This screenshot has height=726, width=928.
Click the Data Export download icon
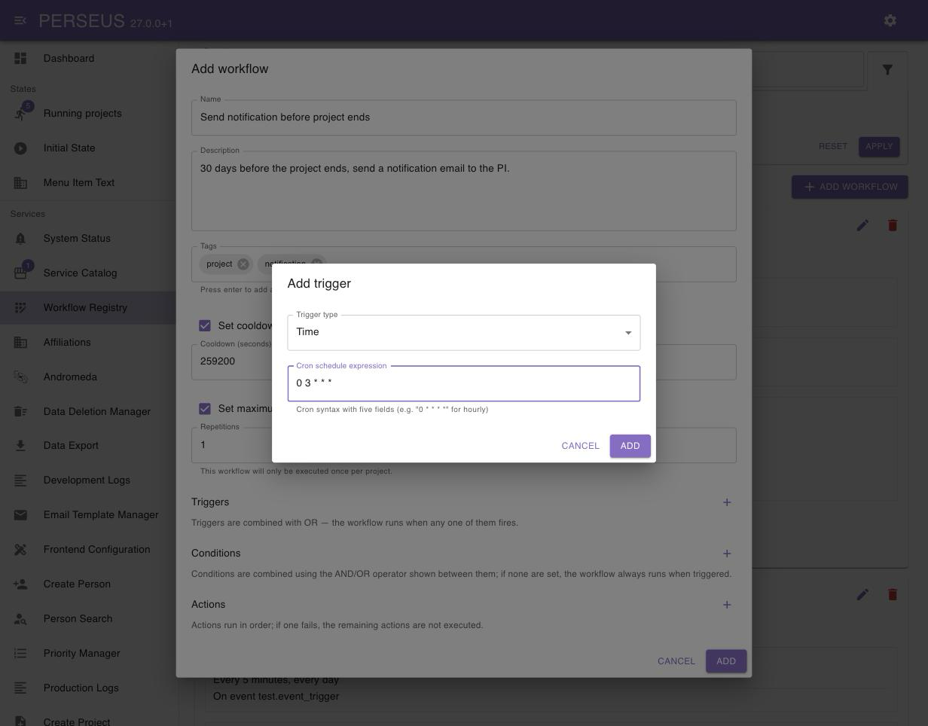point(20,446)
